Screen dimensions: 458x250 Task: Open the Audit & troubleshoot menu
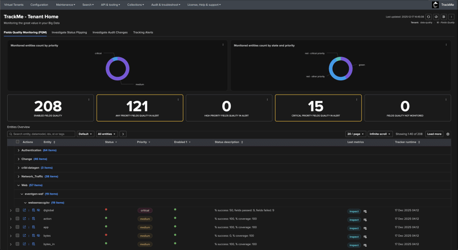[166, 4]
